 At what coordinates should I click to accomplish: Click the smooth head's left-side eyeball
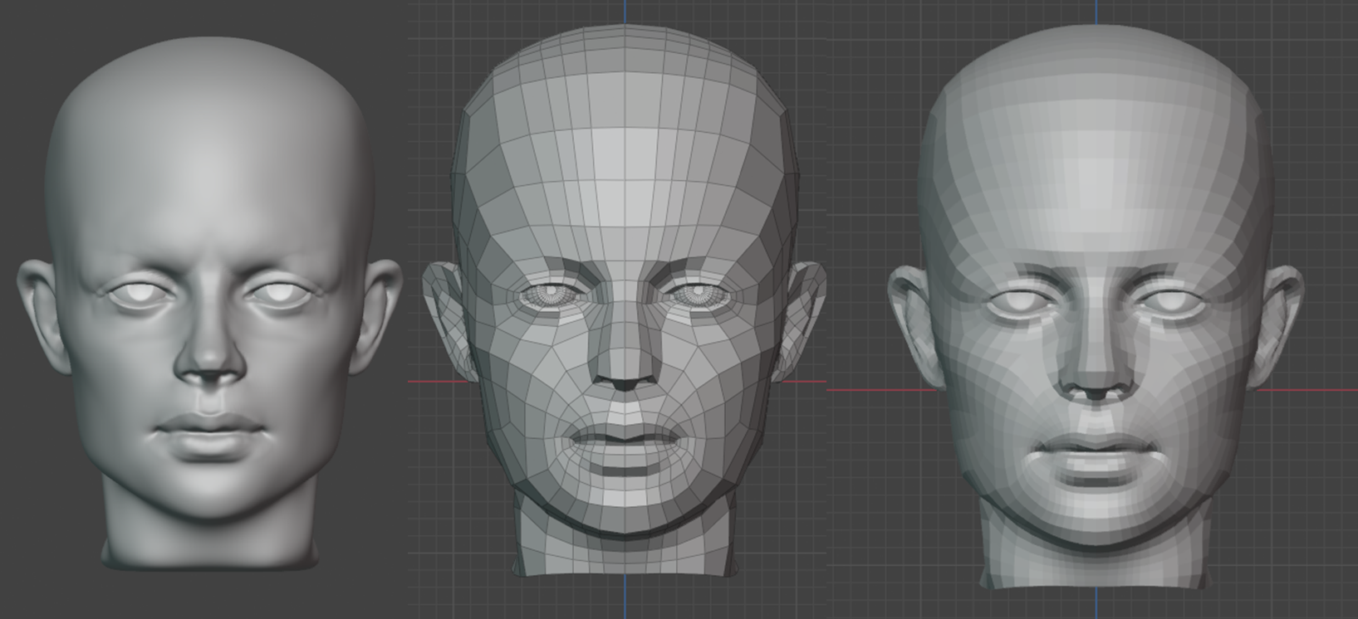coord(136,293)
